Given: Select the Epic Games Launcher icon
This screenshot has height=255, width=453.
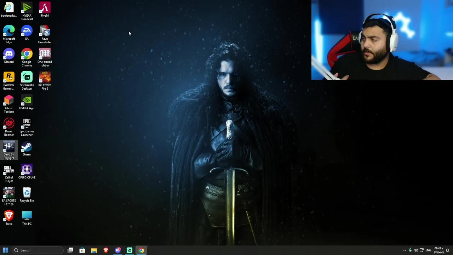Looking at the screenshot, I should [x=27, y=127].
